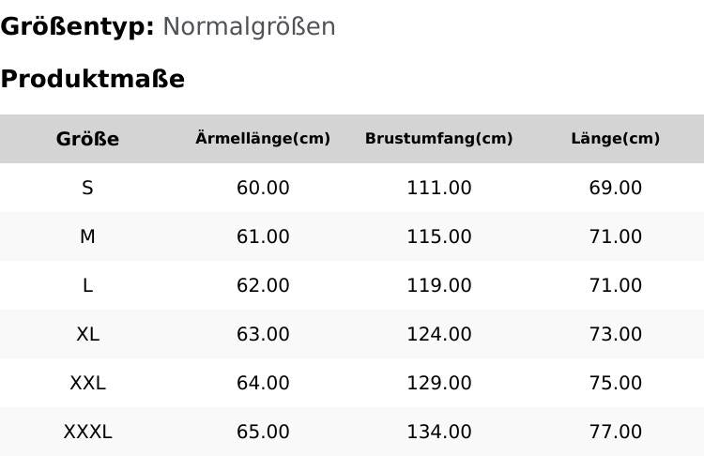Click the 77.00 length cell
This screenshot has width=704, height=456.
(615, 432)
